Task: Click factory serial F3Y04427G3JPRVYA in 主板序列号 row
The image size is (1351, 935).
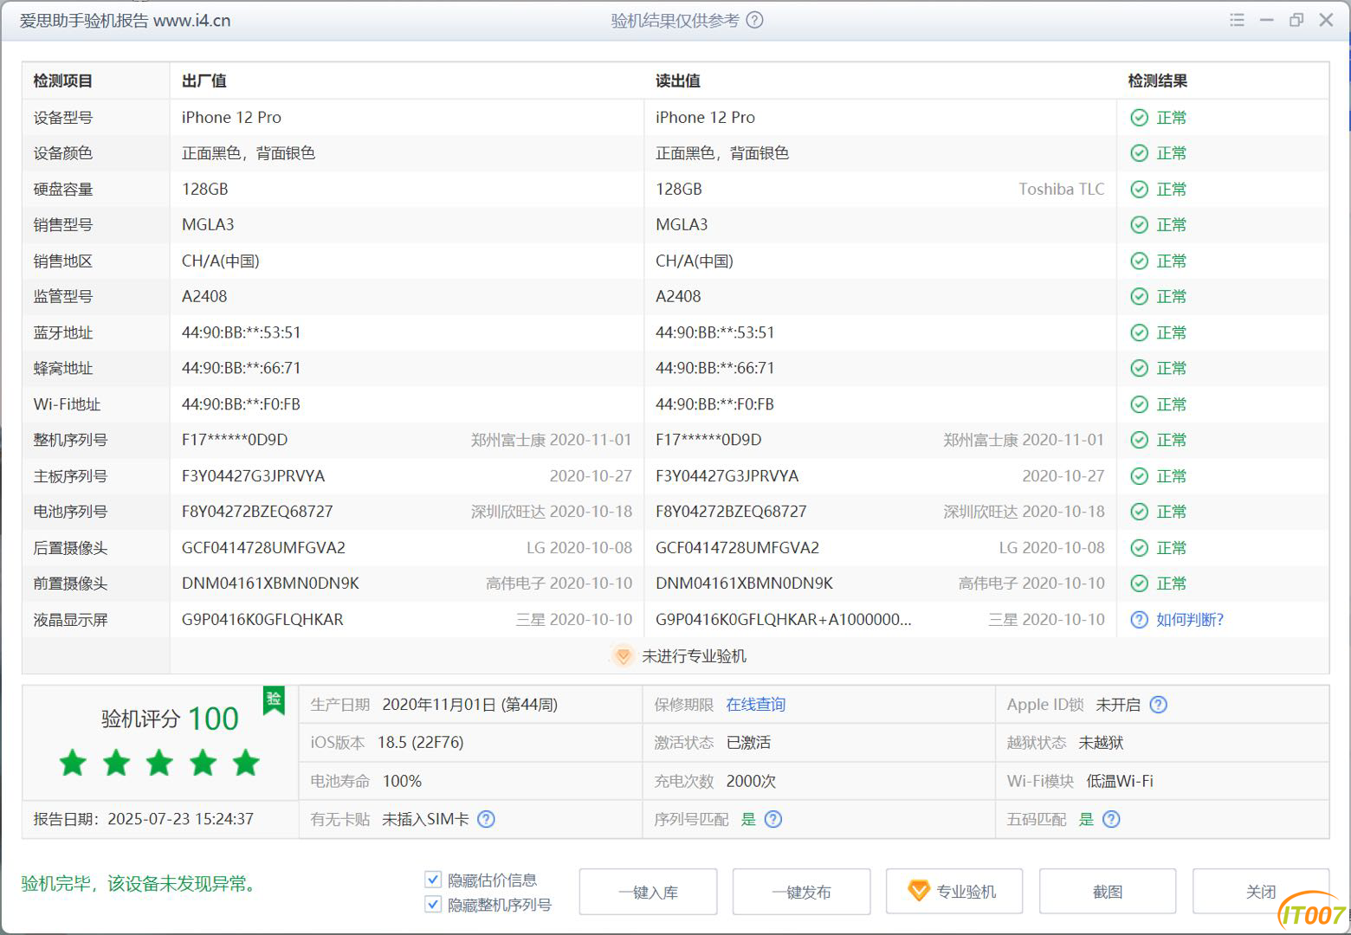Action: [x=254, y=476]
